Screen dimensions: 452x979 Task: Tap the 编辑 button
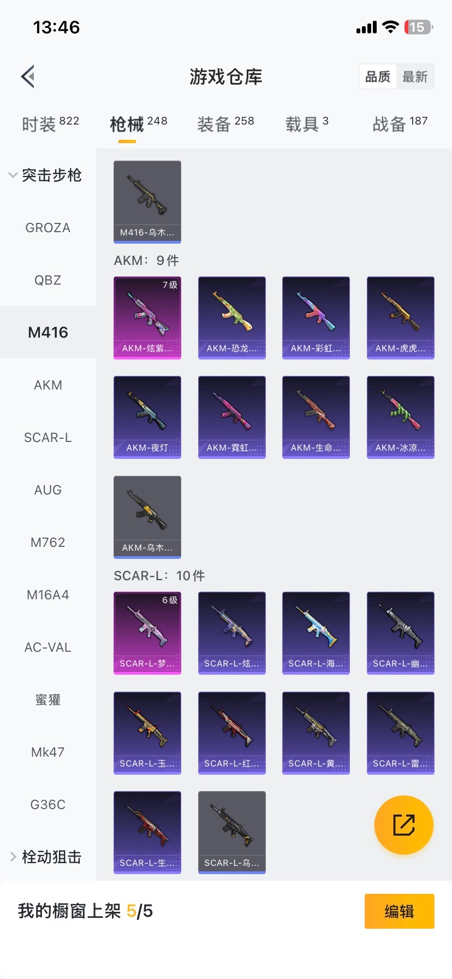[x=400, y=911]
